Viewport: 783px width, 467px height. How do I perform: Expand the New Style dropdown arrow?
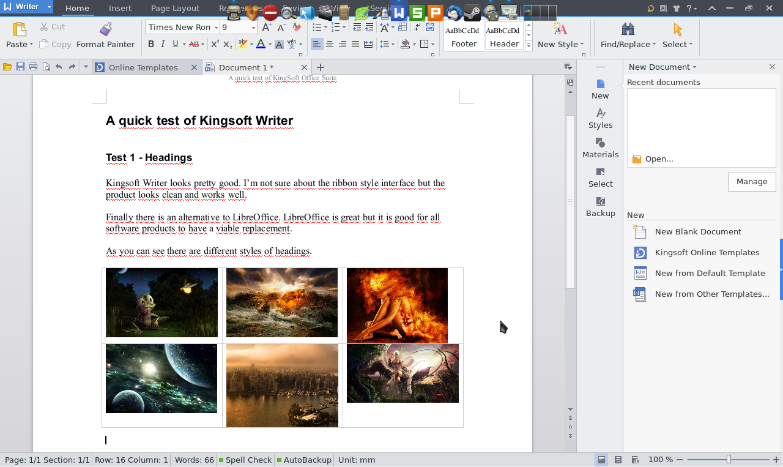point(582,44)
